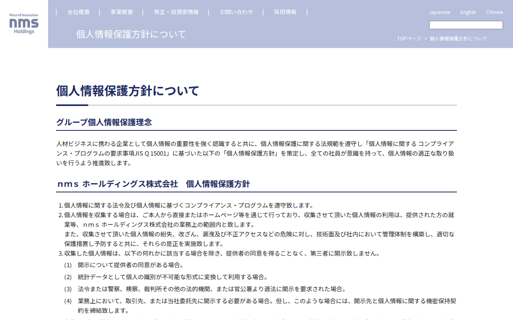Click the main heading 個人情報保護方針について
This screenshot has width=513, height=320.
pyautogui.click(x=127, y=91)
